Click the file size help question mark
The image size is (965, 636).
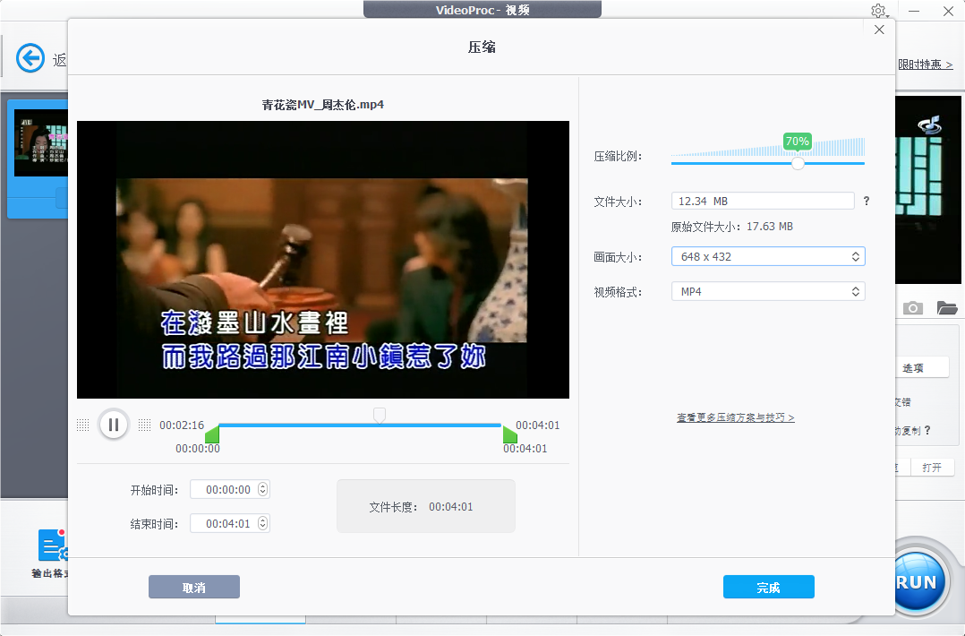click(x=867, y=202)
